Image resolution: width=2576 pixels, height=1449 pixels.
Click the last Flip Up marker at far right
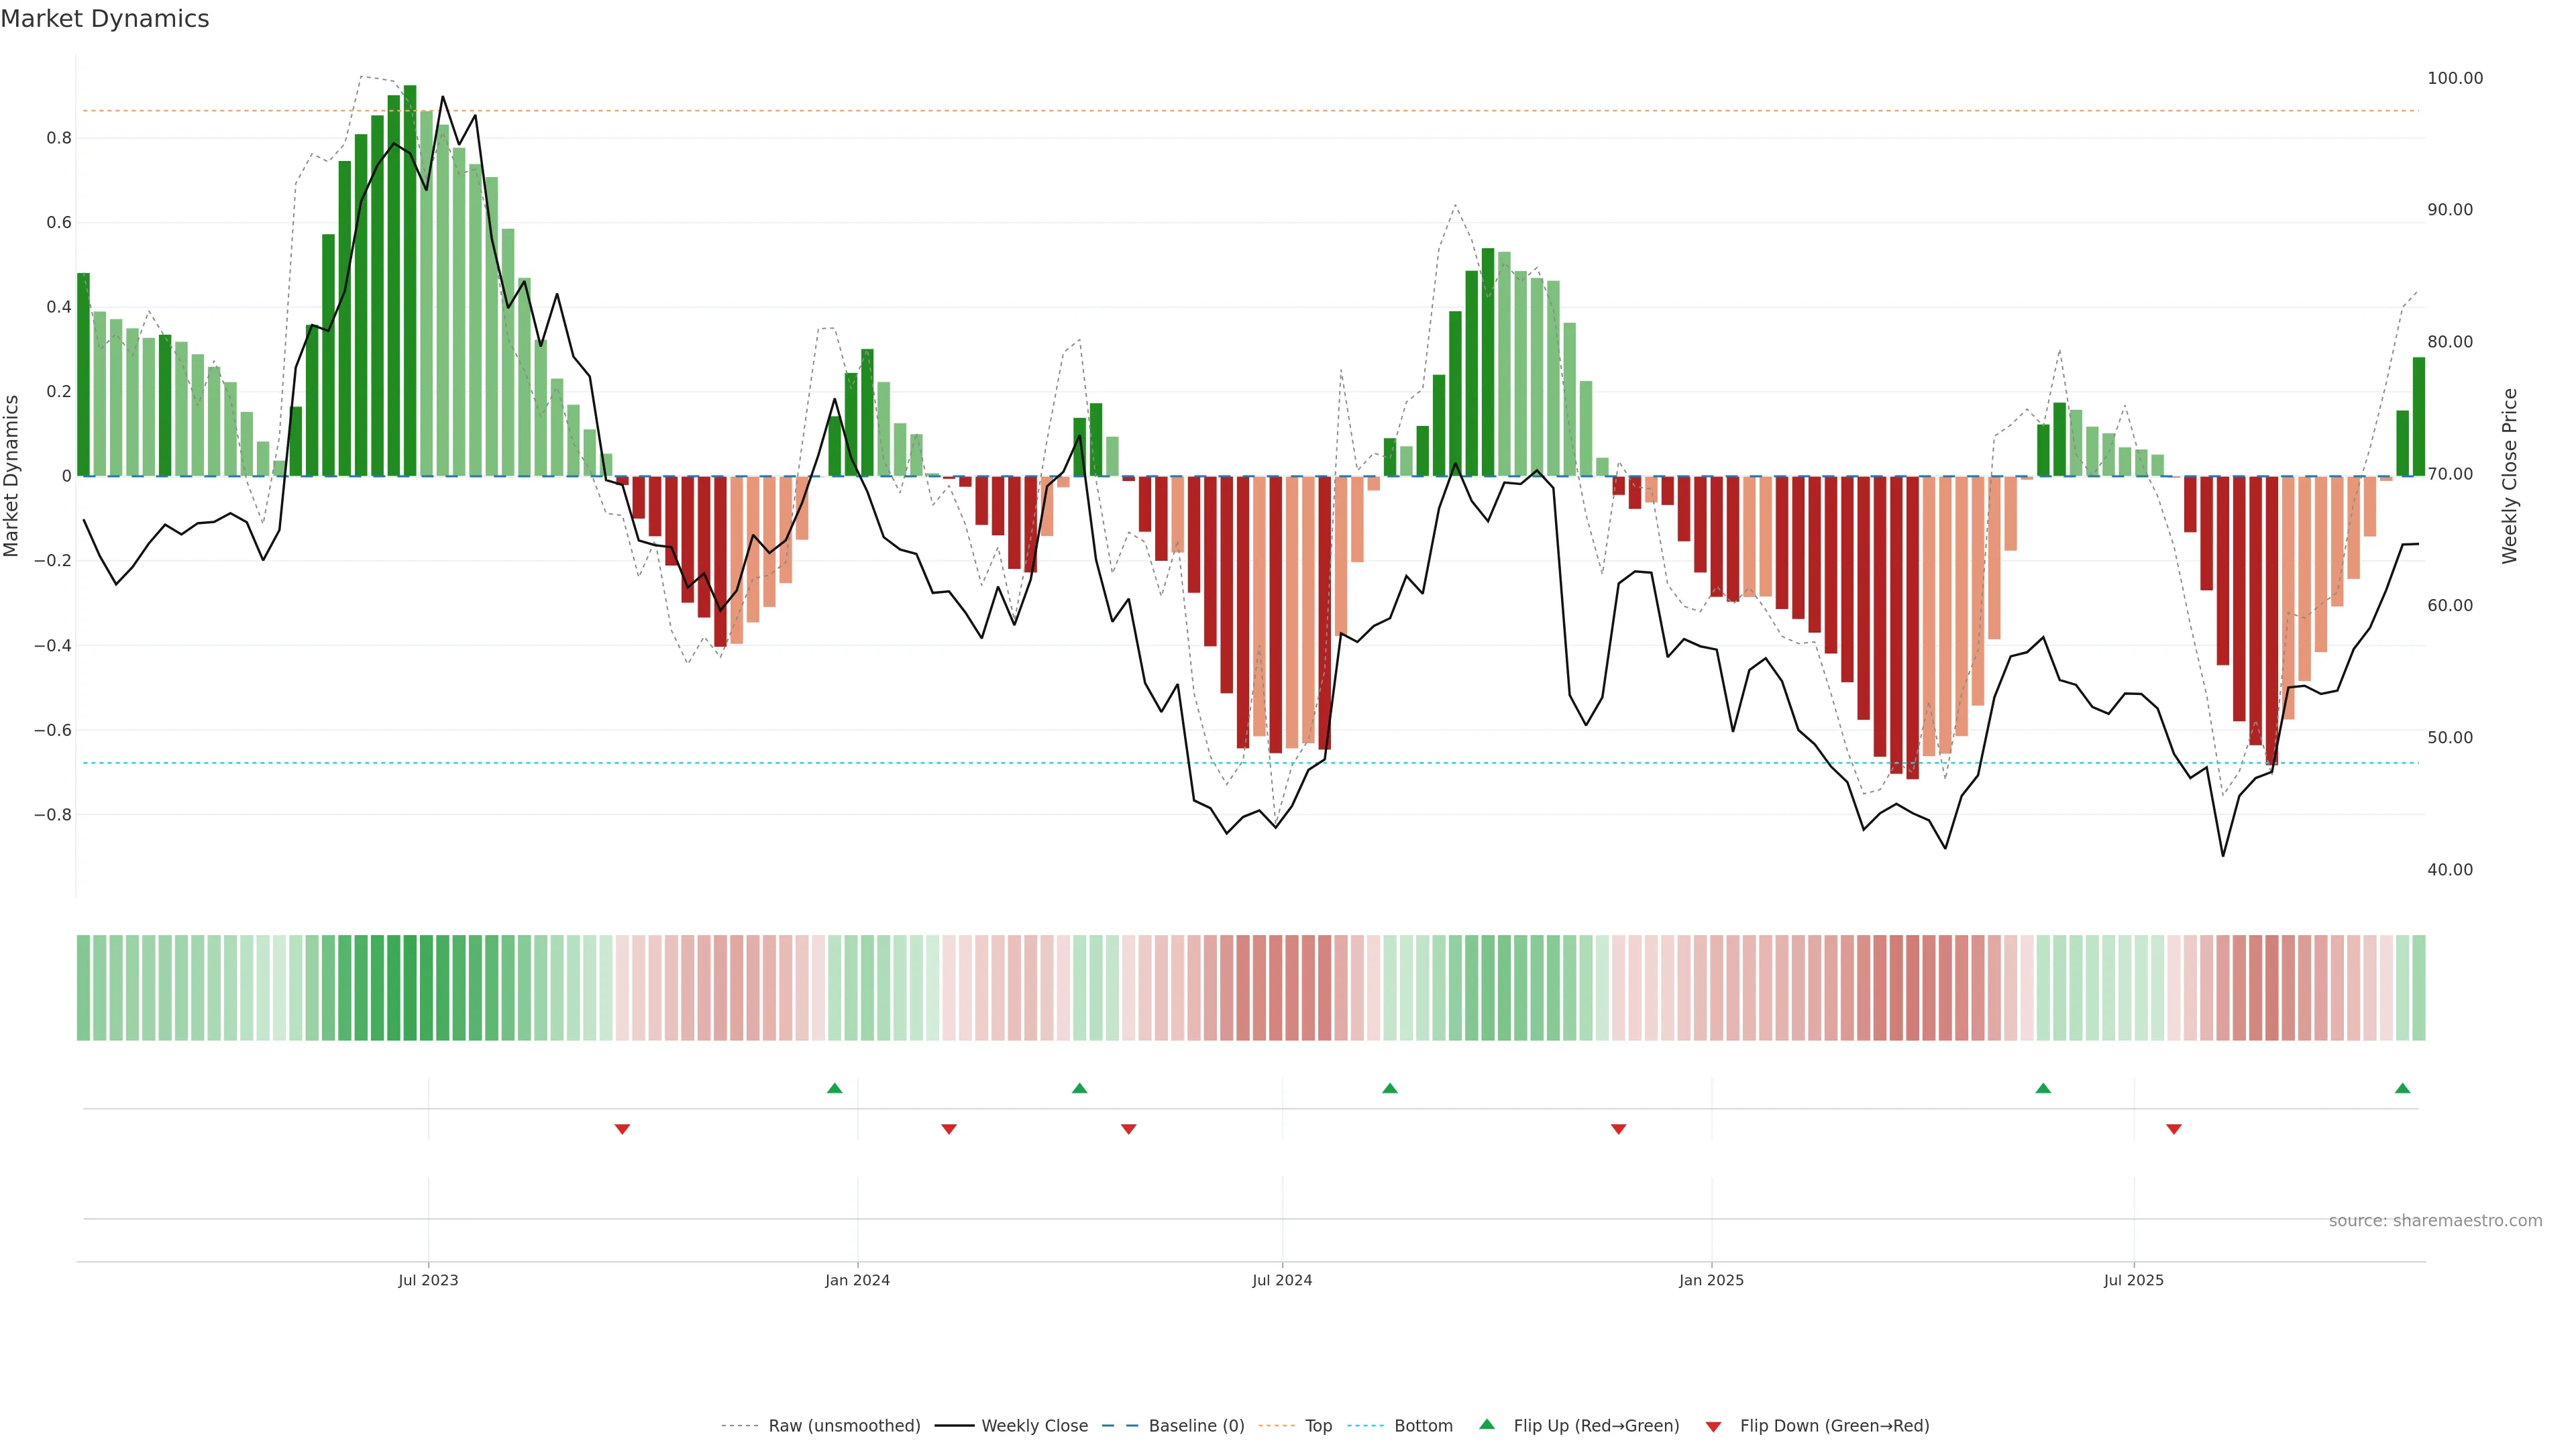pos(2402,1088)
